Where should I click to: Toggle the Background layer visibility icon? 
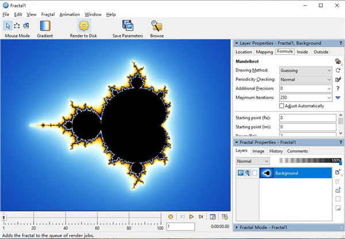pyautogui.click(x=241, y=173)
